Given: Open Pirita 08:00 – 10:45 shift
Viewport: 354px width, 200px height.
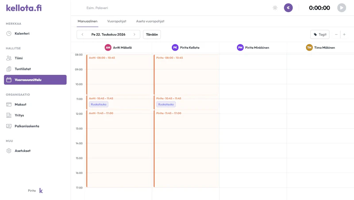Looking at the screenshot, I should [186, 75].
